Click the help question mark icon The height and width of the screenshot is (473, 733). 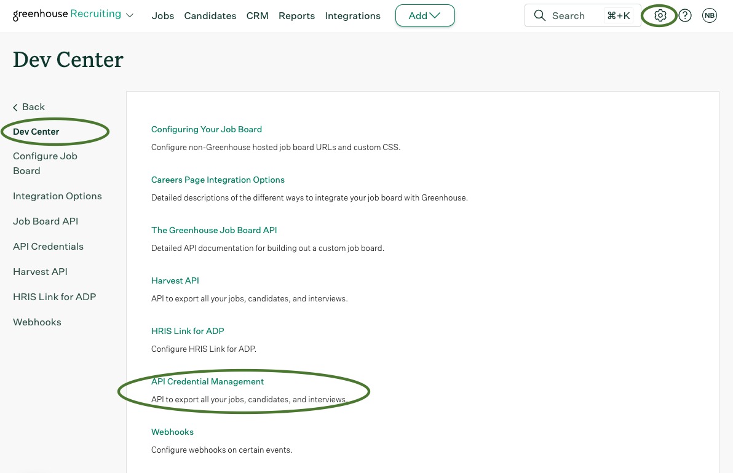tap(685, 15)
